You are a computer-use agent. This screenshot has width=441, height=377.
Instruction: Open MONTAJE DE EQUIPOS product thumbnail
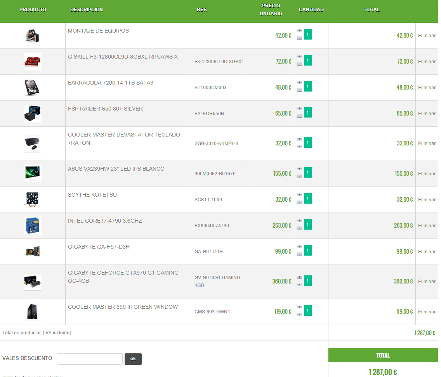(x=32, y=35)
